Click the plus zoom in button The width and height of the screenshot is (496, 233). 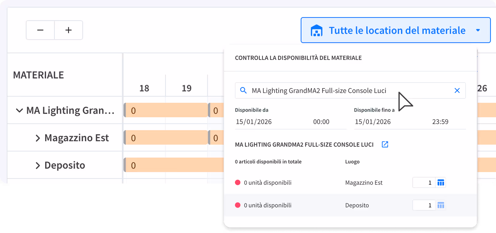coord(68,30)
